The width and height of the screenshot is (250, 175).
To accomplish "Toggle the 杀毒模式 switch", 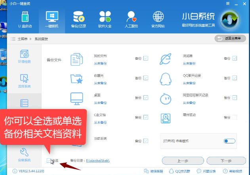I will tap(229, 141).
